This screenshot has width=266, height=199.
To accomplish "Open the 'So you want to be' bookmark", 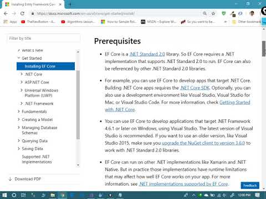I will pyautogui.click(x=198, y=22).
